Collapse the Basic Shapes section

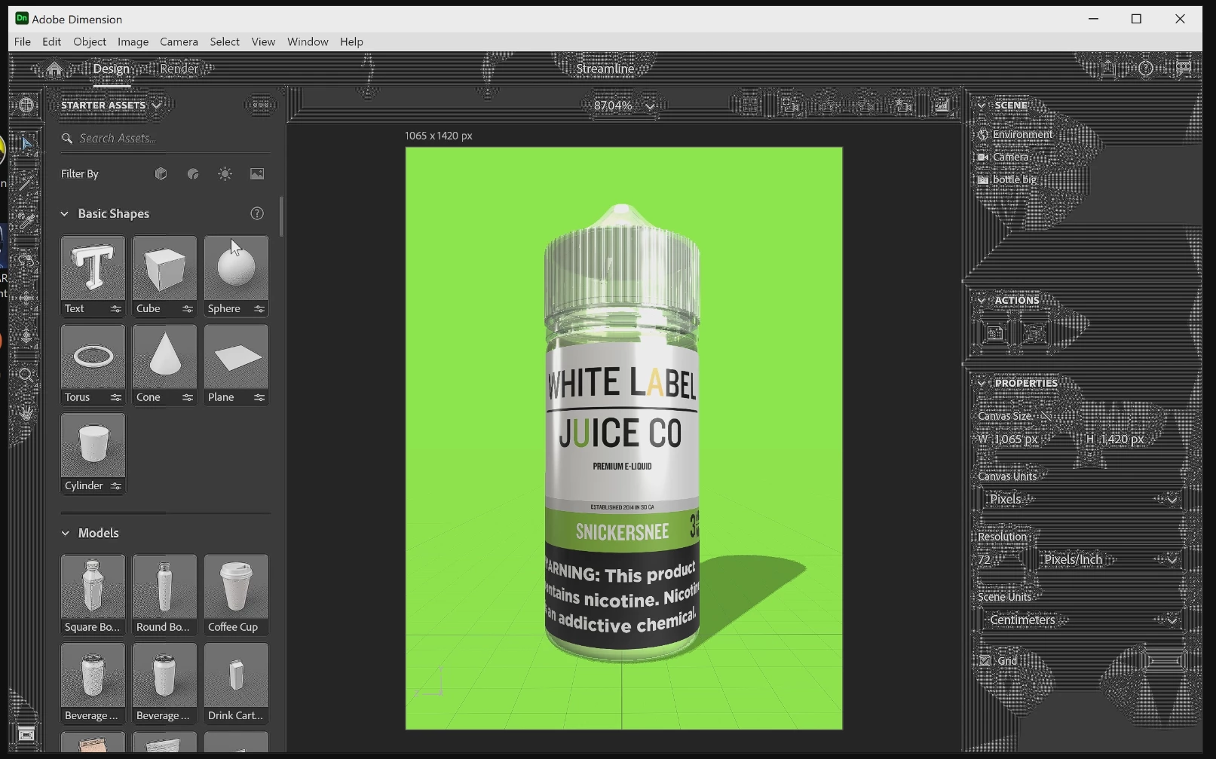pos(65,214)
